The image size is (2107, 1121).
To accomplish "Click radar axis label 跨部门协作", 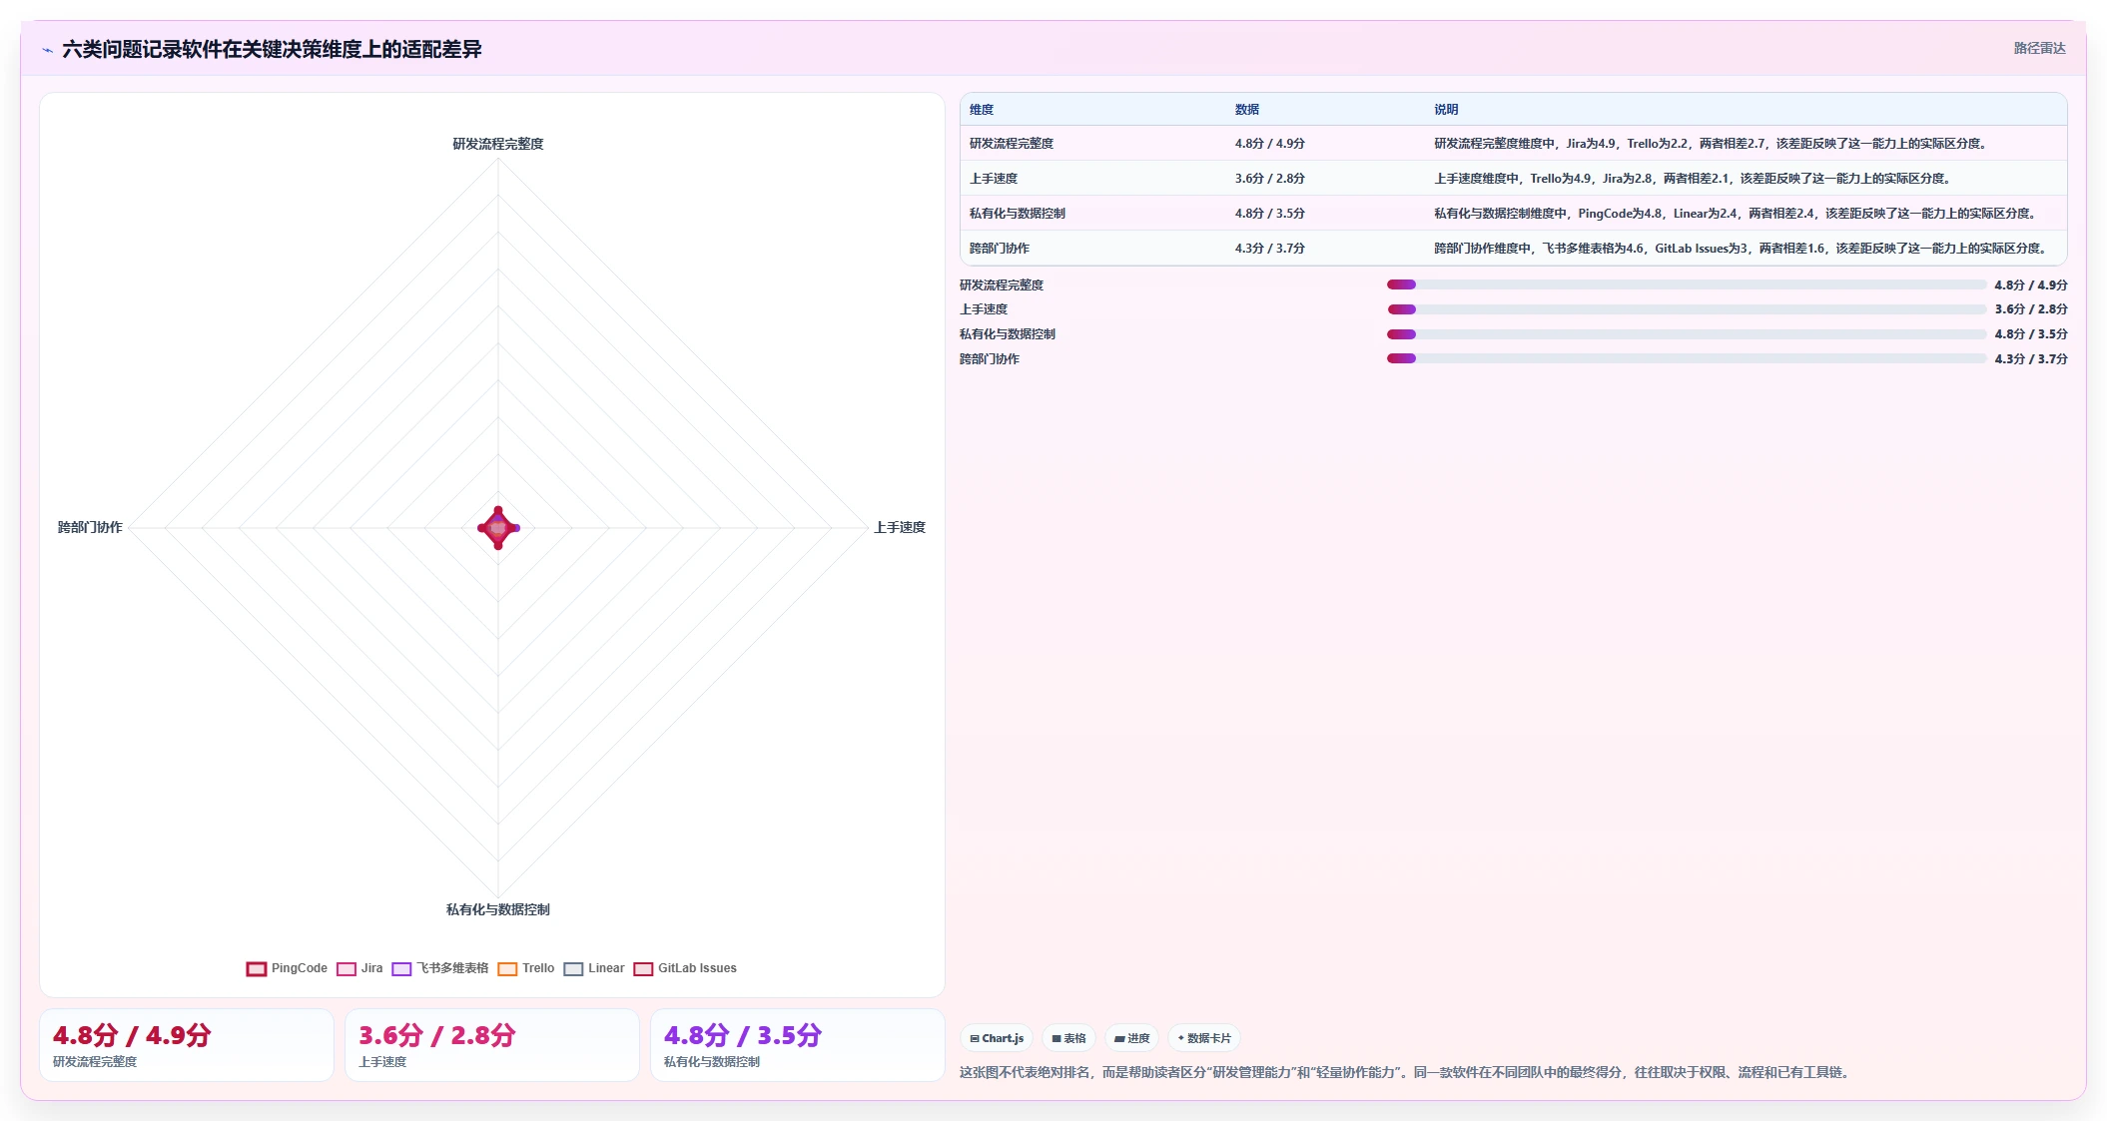I will click(x=90, y=527).
